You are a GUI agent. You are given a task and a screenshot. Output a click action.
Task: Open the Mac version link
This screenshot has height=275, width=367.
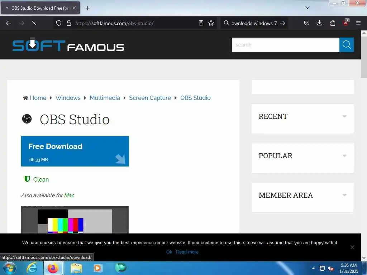(x=69, y=195)
